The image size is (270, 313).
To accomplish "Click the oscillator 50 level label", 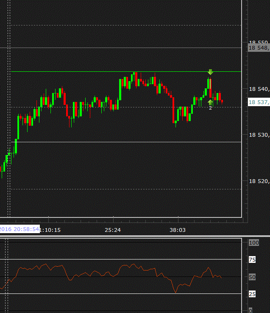I will tap(252, 277).
